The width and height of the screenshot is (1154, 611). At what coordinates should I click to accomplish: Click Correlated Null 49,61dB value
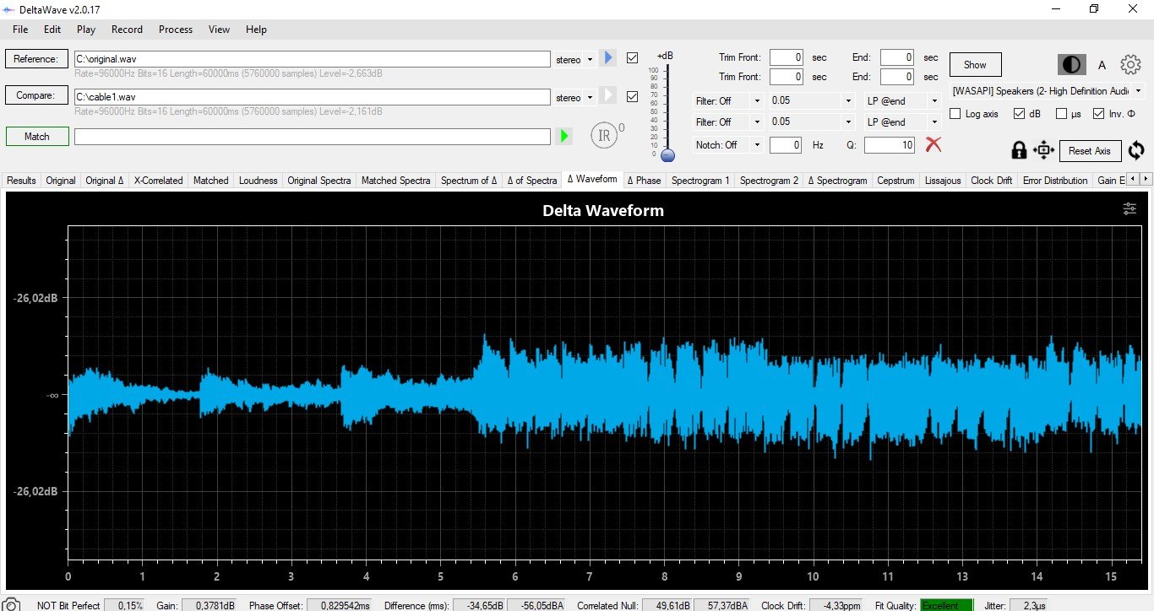(667, 605)
